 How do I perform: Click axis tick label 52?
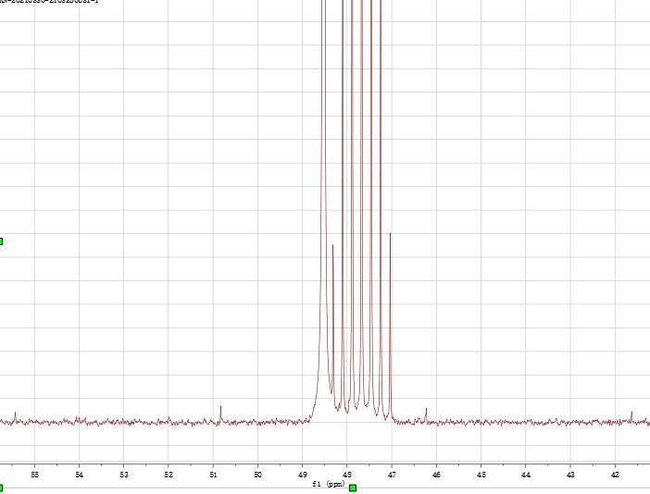tap(169, 475)
